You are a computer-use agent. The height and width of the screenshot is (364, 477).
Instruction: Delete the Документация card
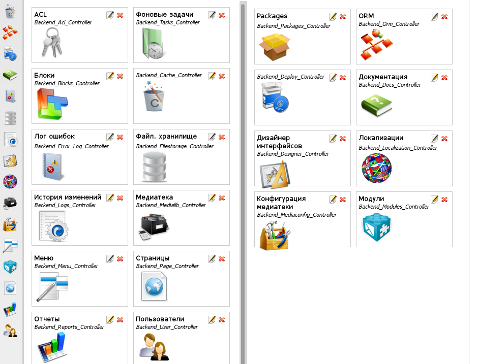coord(444,78)
